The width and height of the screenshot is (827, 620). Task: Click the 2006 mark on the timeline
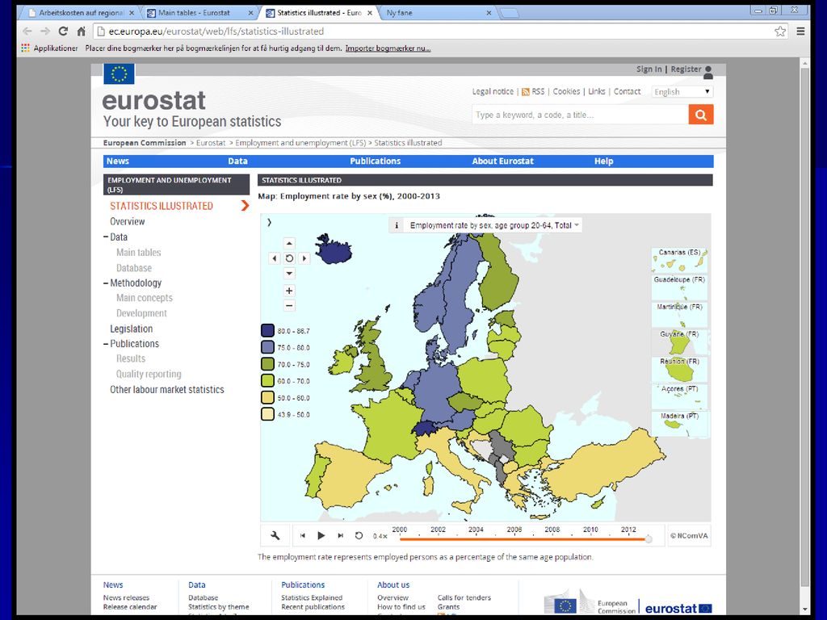click(514, 530)
